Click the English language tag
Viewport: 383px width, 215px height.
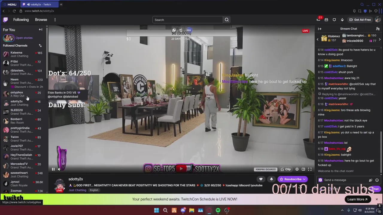[x=94, y=190]
